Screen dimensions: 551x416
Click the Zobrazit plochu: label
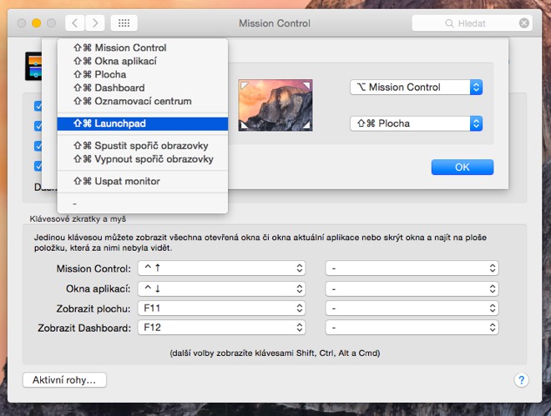(x=94, y=308)
